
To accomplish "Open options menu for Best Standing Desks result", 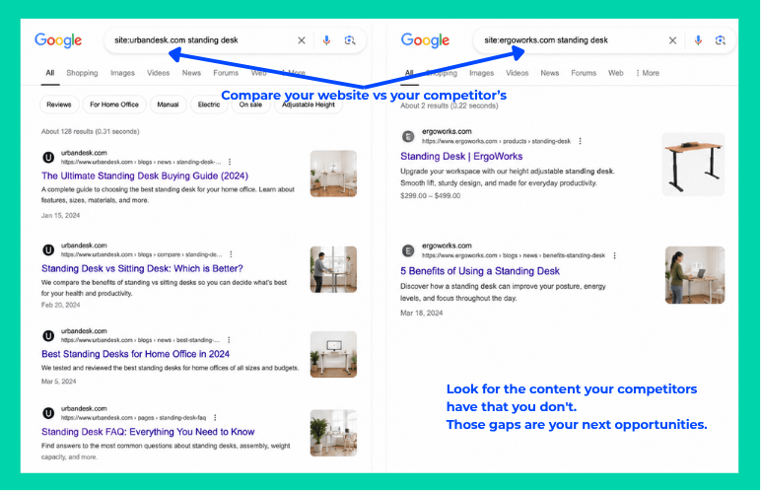I will click(229, 340).
